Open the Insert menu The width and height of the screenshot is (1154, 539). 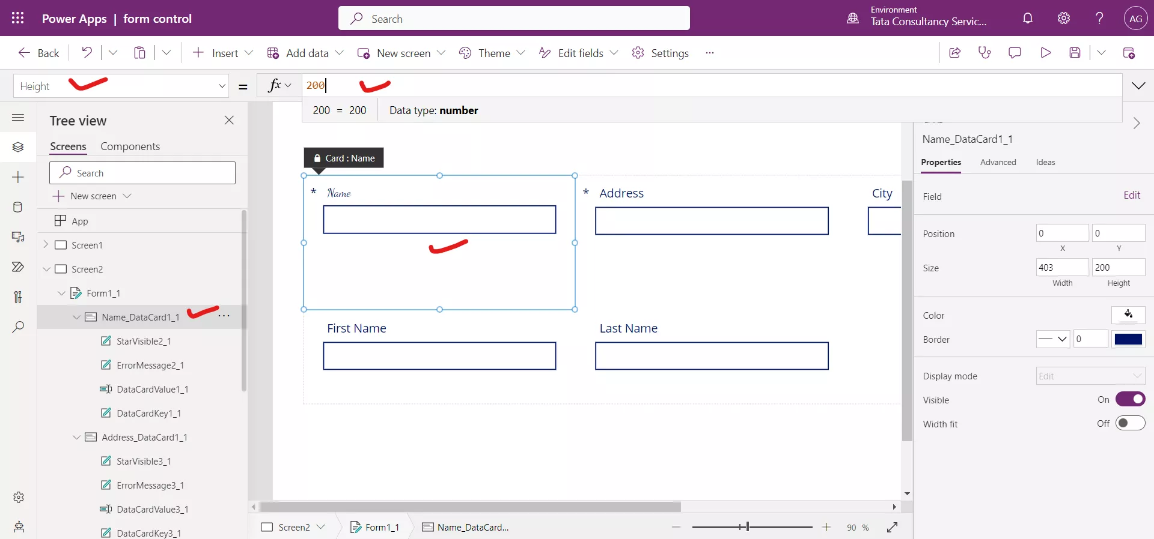222,53
